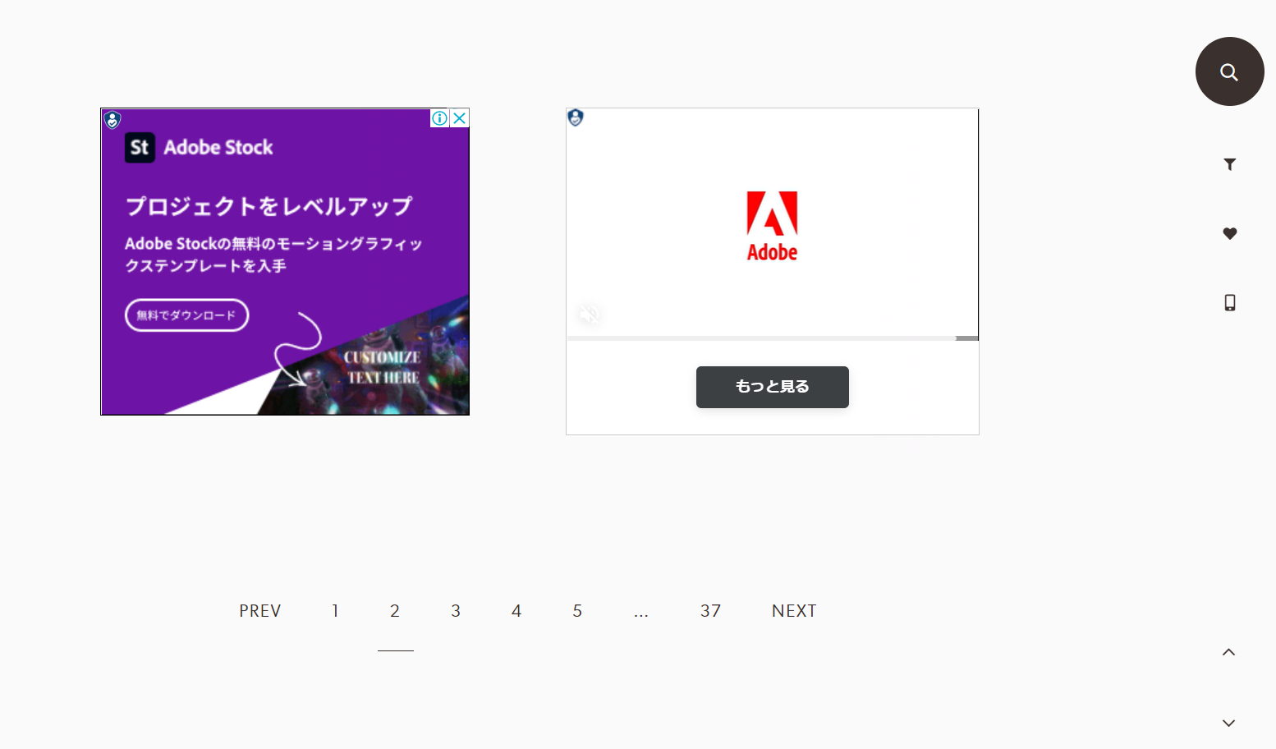The image size is (1276, 749).
Task: Click the Adobe Stock St logo
Action: (x=140, y=148)
